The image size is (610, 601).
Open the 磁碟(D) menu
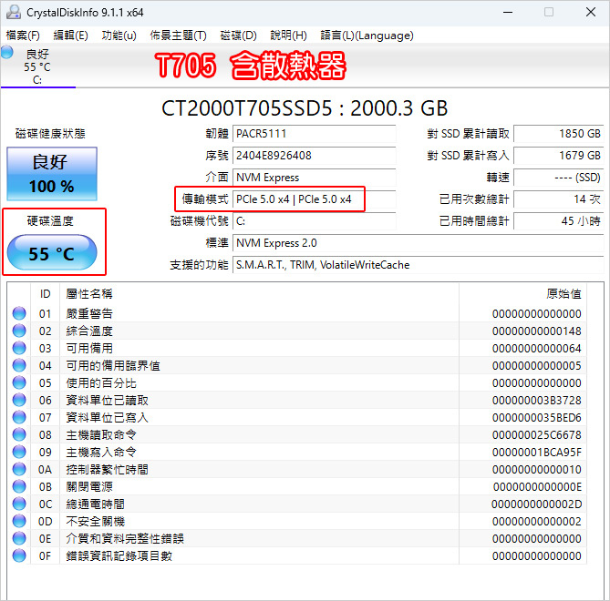click(238, 36)
